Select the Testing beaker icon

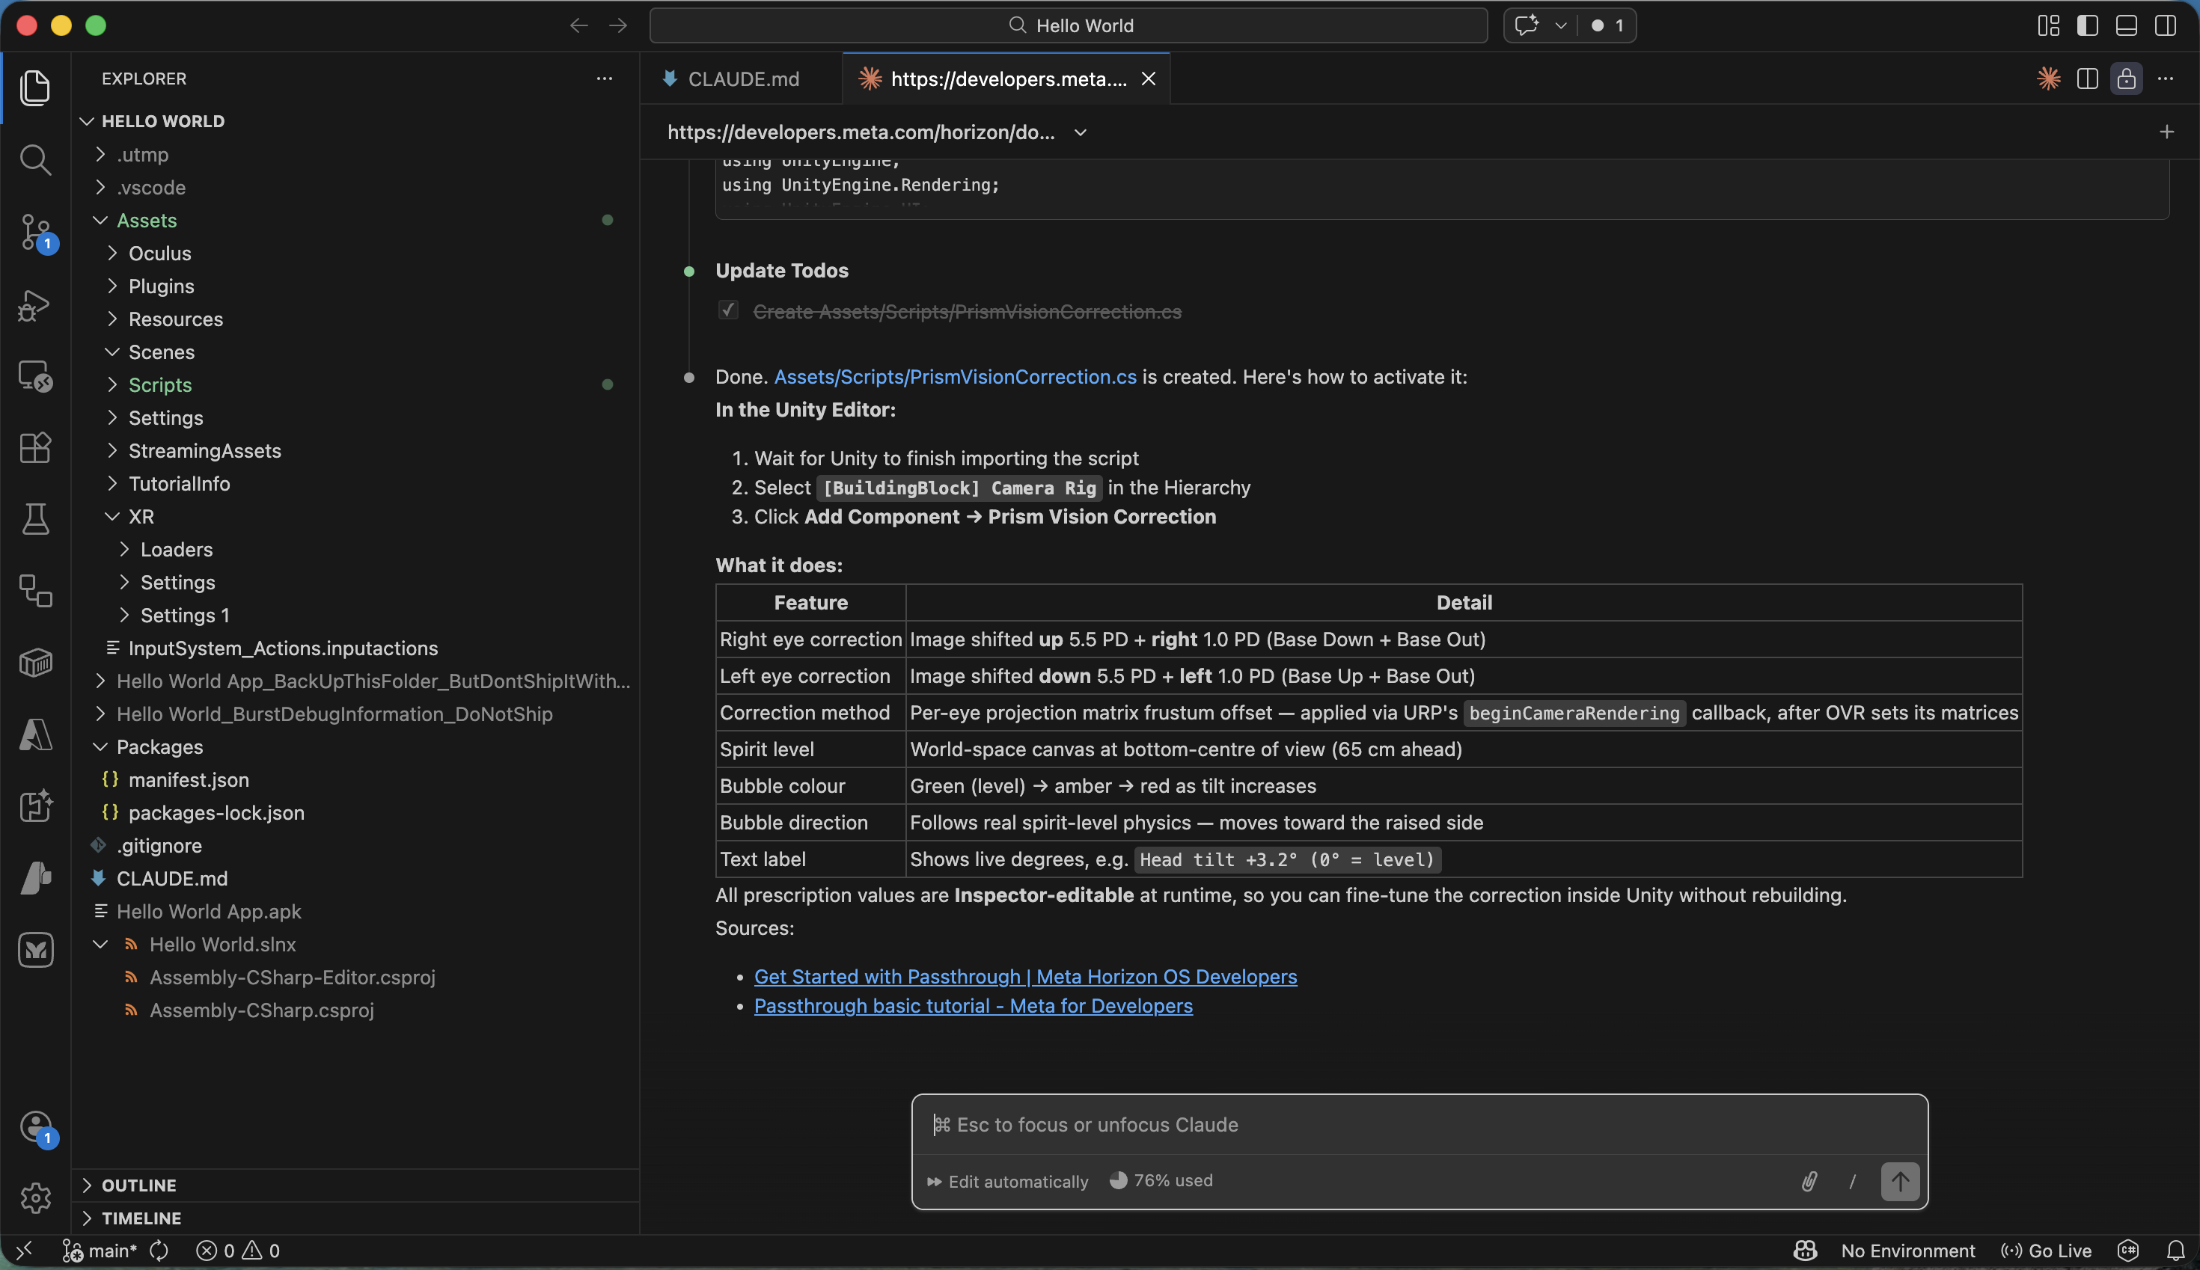point(36,519)
